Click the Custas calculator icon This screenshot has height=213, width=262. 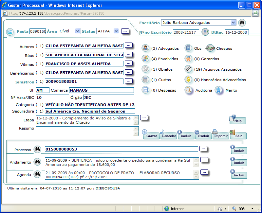145,80
